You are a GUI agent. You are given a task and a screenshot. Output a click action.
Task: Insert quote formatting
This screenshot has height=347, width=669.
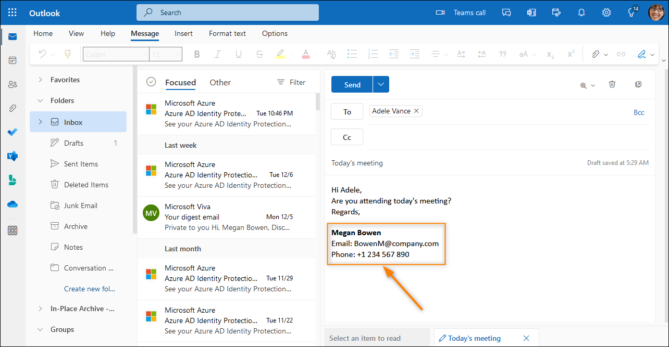click(x=503, y=54)
